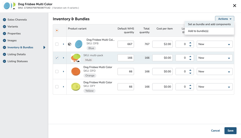Edit Yellow row cost per item field
Image resolution: width=241 pixels, height=138 pixels.
(x=163, y=87)
